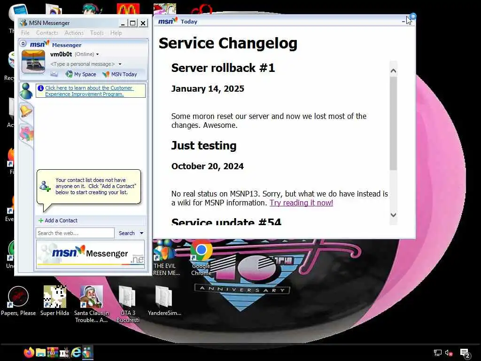Select the GTA 3 Bucuresti folder
Image resolution: width=481 pixels, height=361 pixels.
point(128,304)
